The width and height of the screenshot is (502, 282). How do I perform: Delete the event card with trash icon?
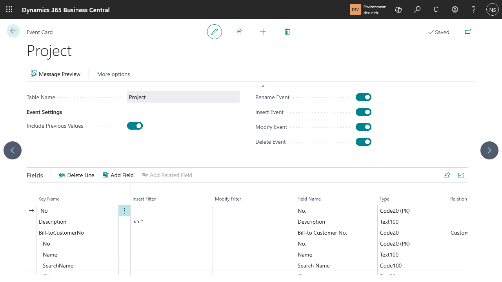click(287, 32)
